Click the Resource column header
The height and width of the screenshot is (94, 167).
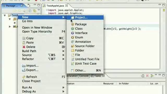(x=109, y=84)
